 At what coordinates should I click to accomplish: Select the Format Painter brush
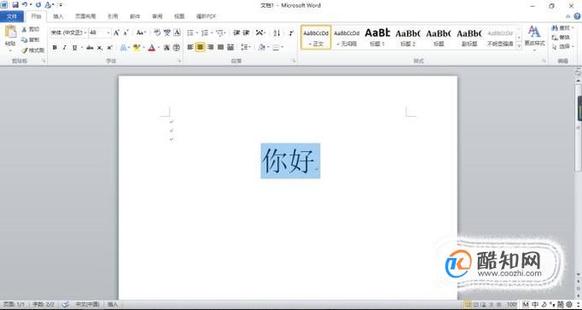click(32, 50)
